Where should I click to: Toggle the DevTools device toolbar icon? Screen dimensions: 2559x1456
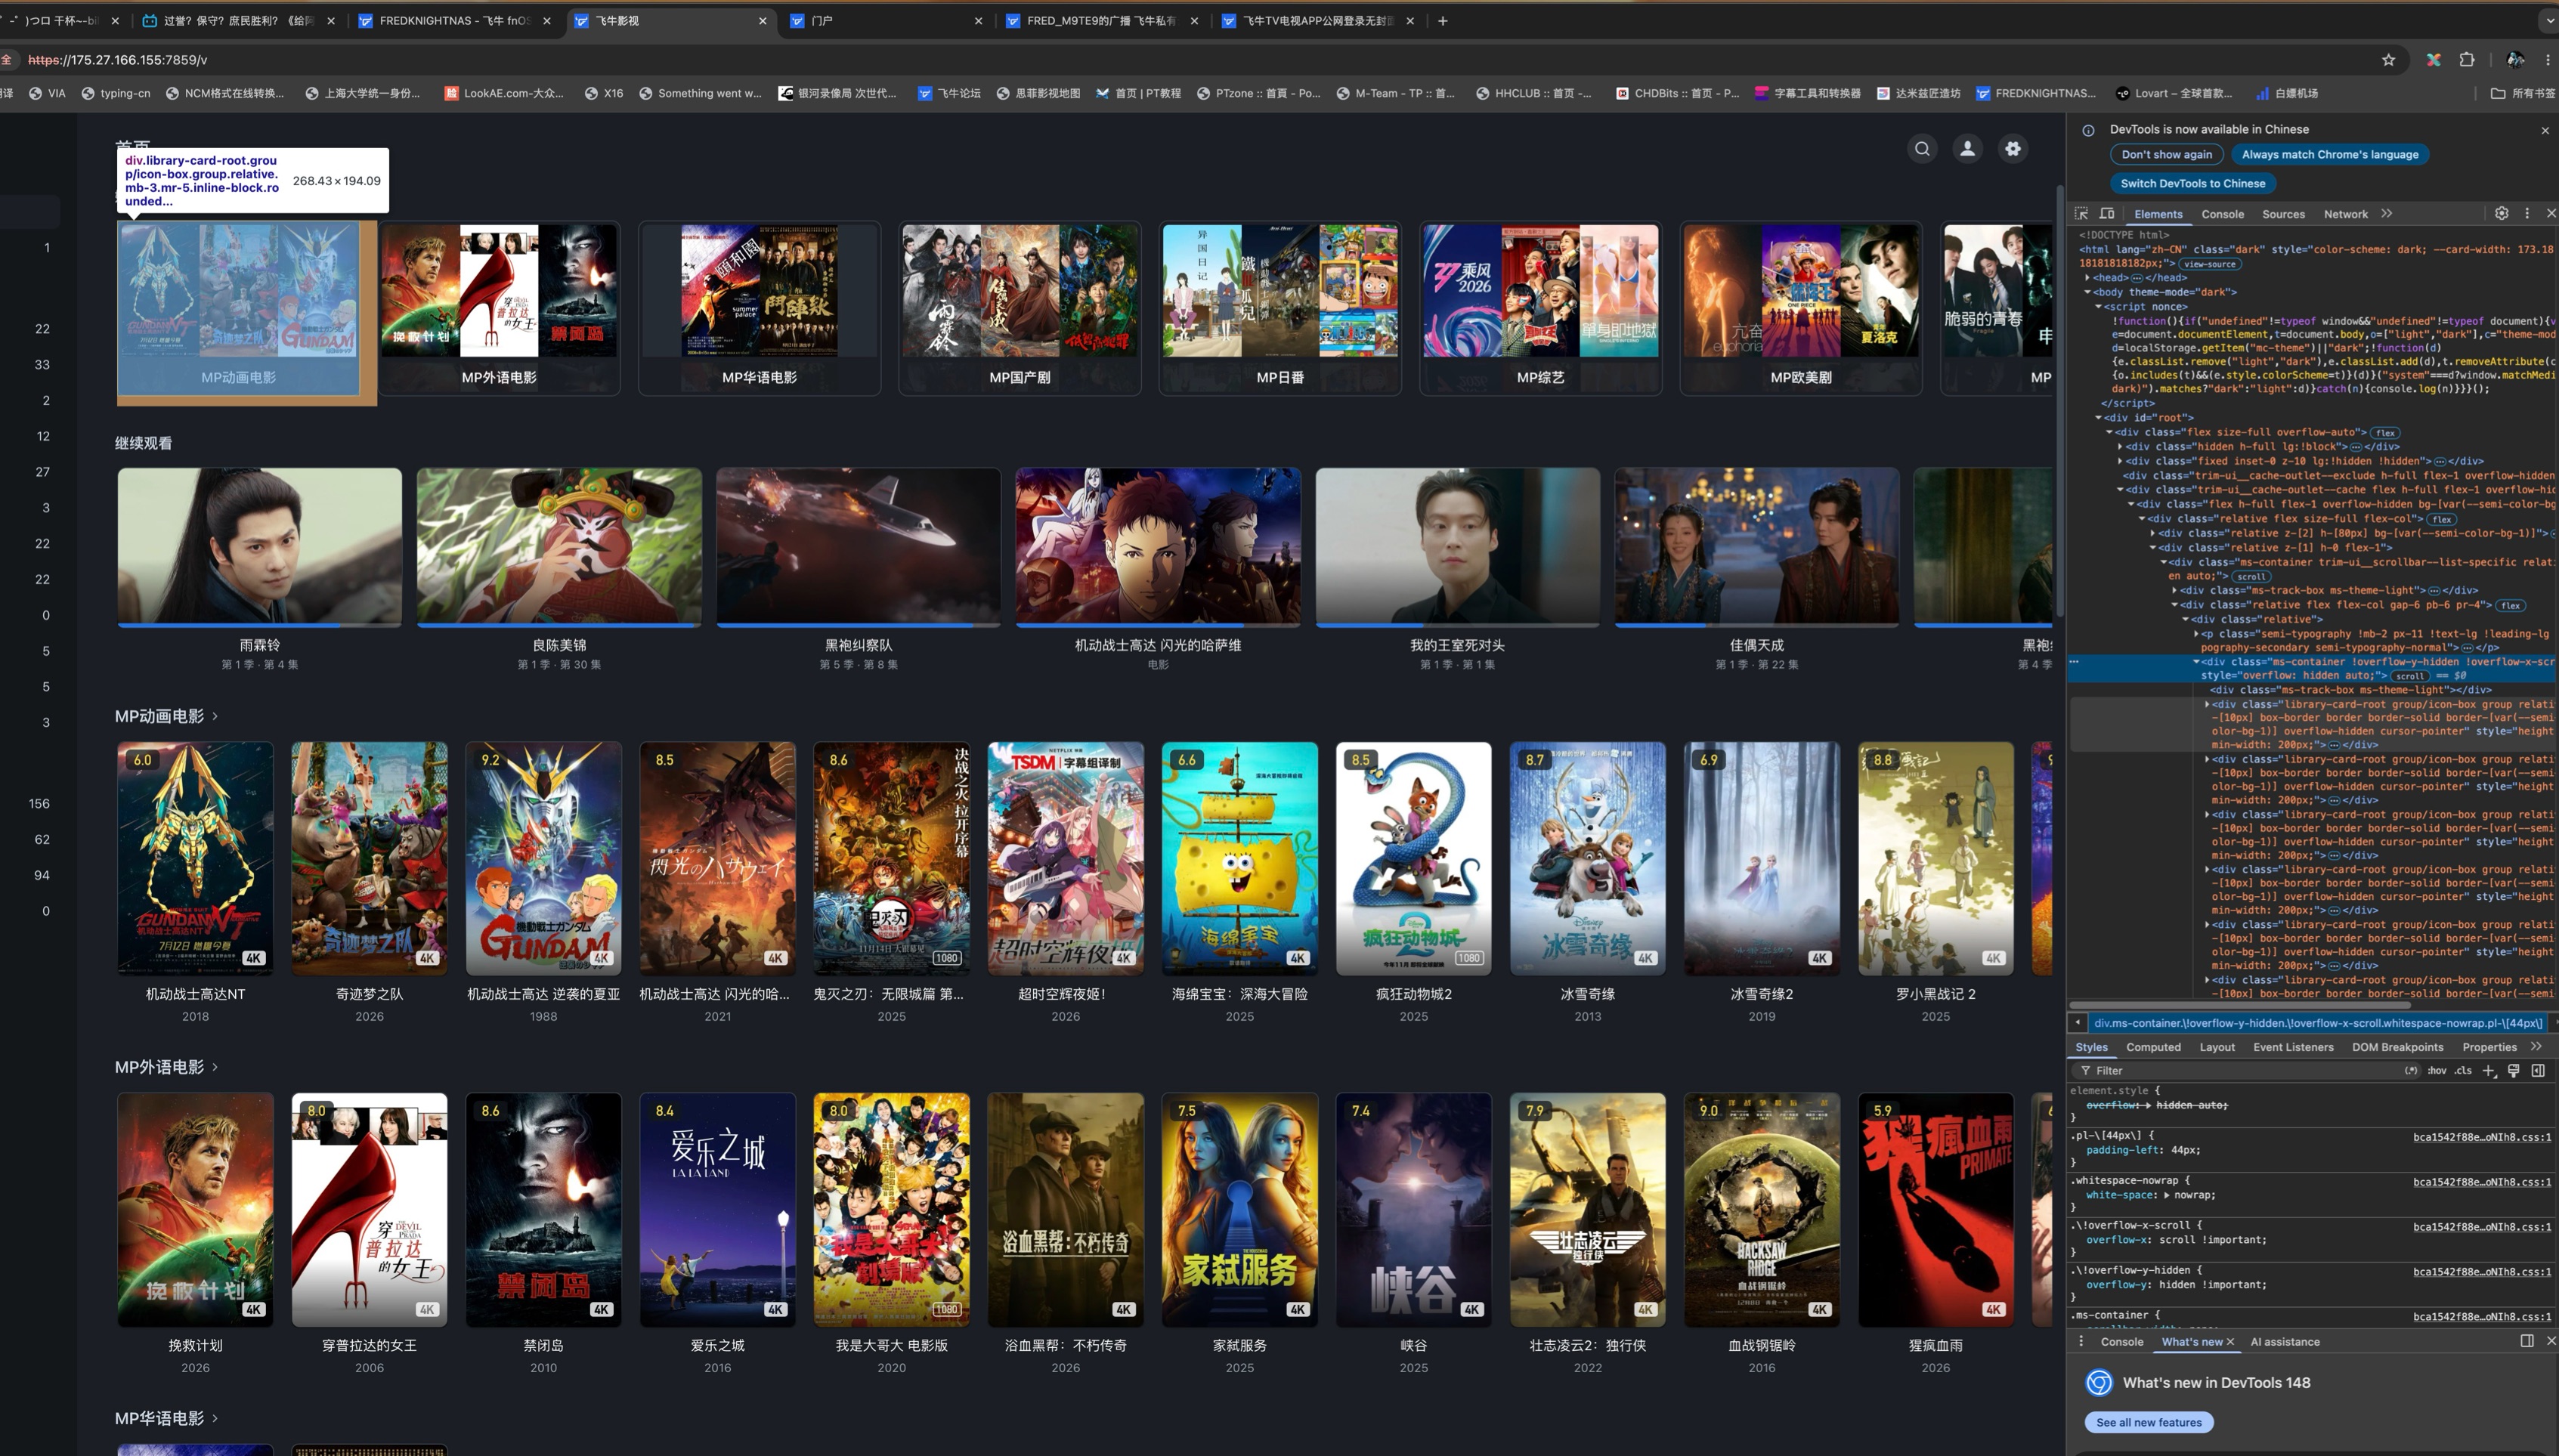2106,214
